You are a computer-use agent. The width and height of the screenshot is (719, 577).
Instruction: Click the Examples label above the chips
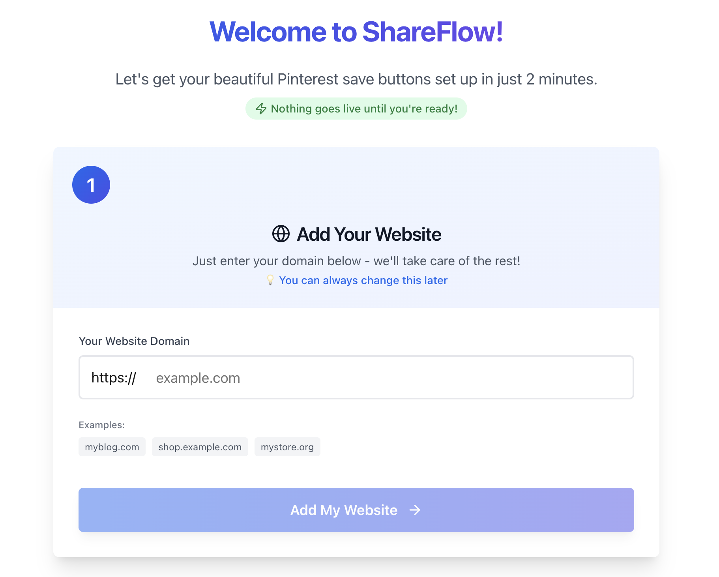[101, 425]
